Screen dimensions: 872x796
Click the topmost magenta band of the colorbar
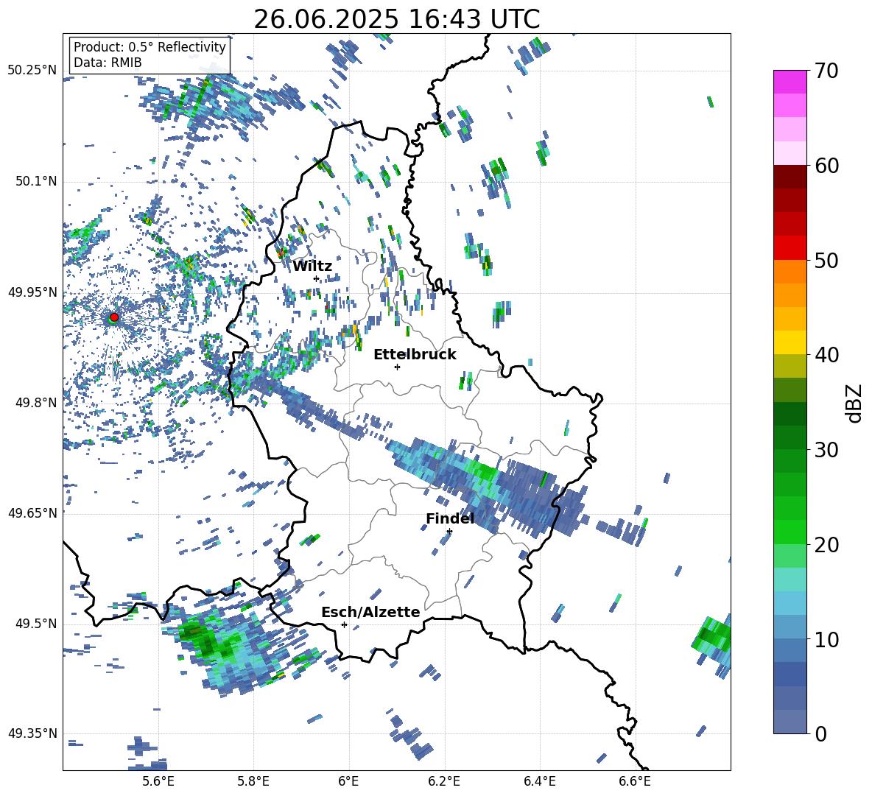pos(790,82)
